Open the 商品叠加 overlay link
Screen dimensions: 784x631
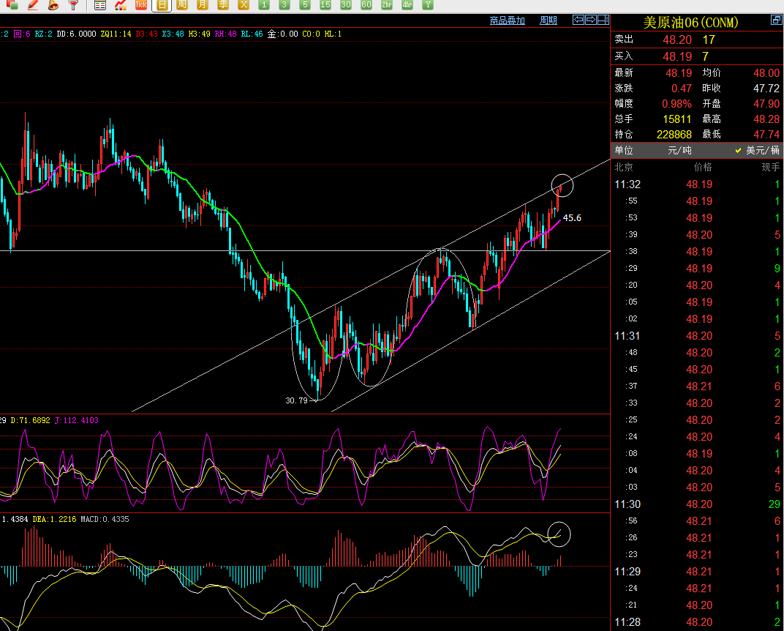[x=507, y=20]
